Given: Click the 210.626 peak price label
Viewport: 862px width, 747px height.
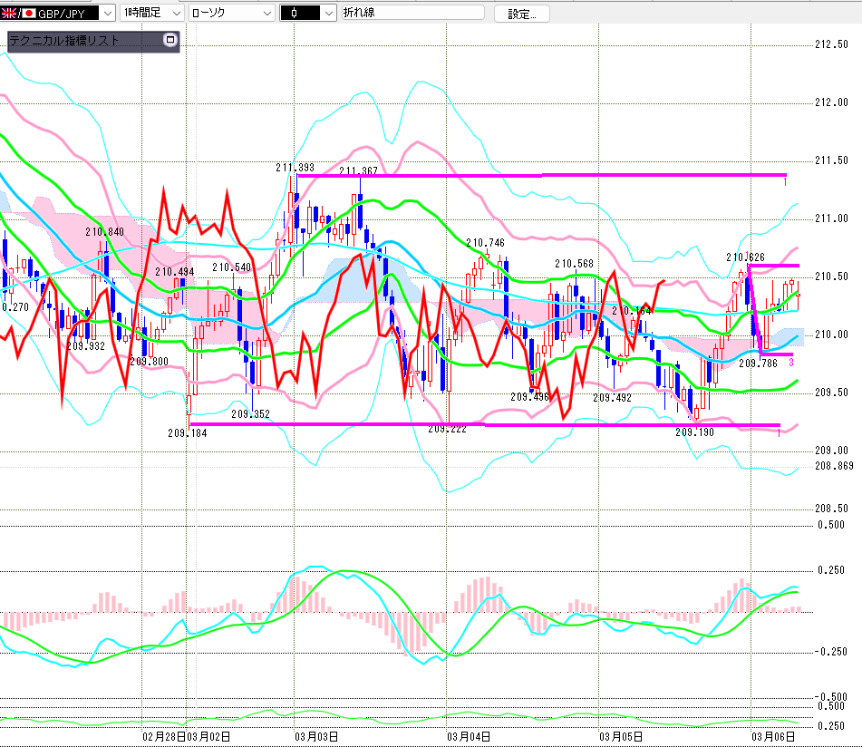Looking at the screenshot, I should click(745, 257).
